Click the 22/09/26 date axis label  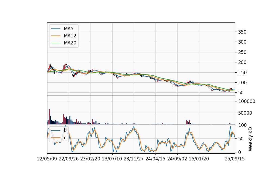(69, 159)
